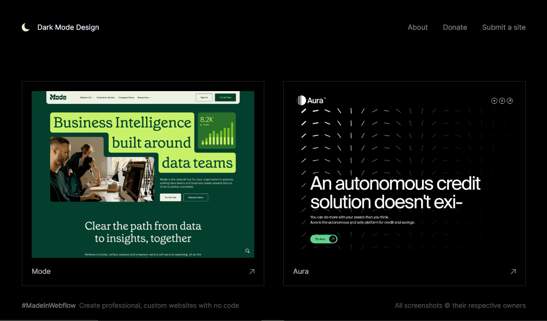
Task: Click the Aura card title
Action: (301, 271)
